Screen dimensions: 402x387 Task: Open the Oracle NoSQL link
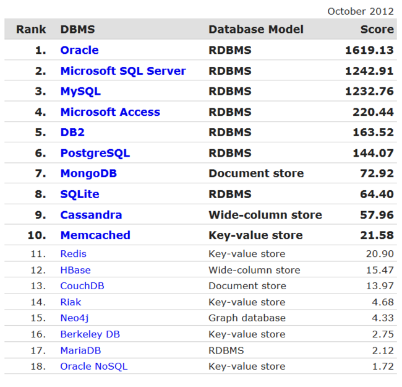pyautogui.click(x=94, y=366)
